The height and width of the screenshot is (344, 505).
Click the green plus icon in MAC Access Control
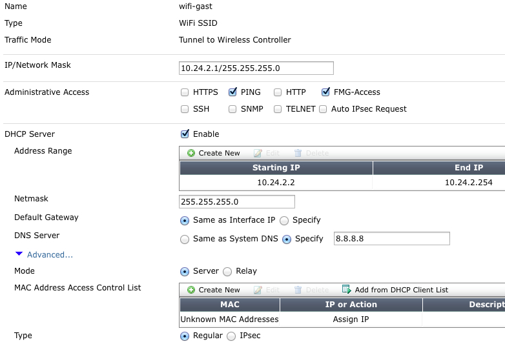click(191, 290)
